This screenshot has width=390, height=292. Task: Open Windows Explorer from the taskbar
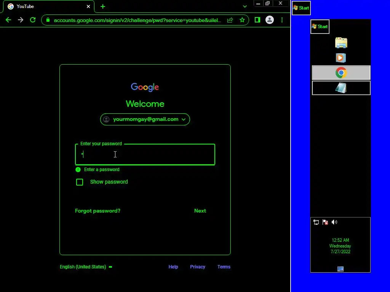point(341,43)
